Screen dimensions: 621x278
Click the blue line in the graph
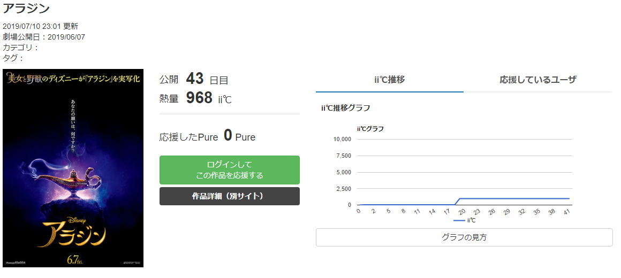tap(514, 198)
